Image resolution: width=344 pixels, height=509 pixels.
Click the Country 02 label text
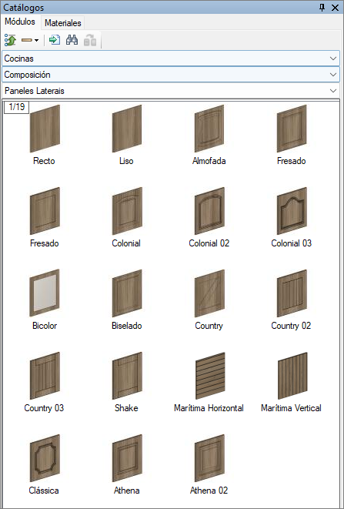[291, 326]
